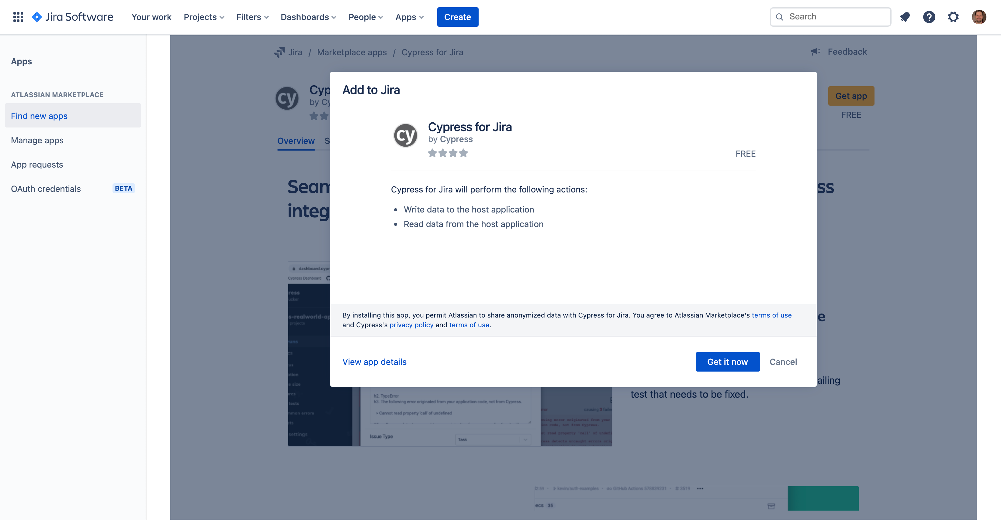Click the Feedback megaphone icon
The image size is (1001, 520).
pyautogui.click(x=815, y=52)
